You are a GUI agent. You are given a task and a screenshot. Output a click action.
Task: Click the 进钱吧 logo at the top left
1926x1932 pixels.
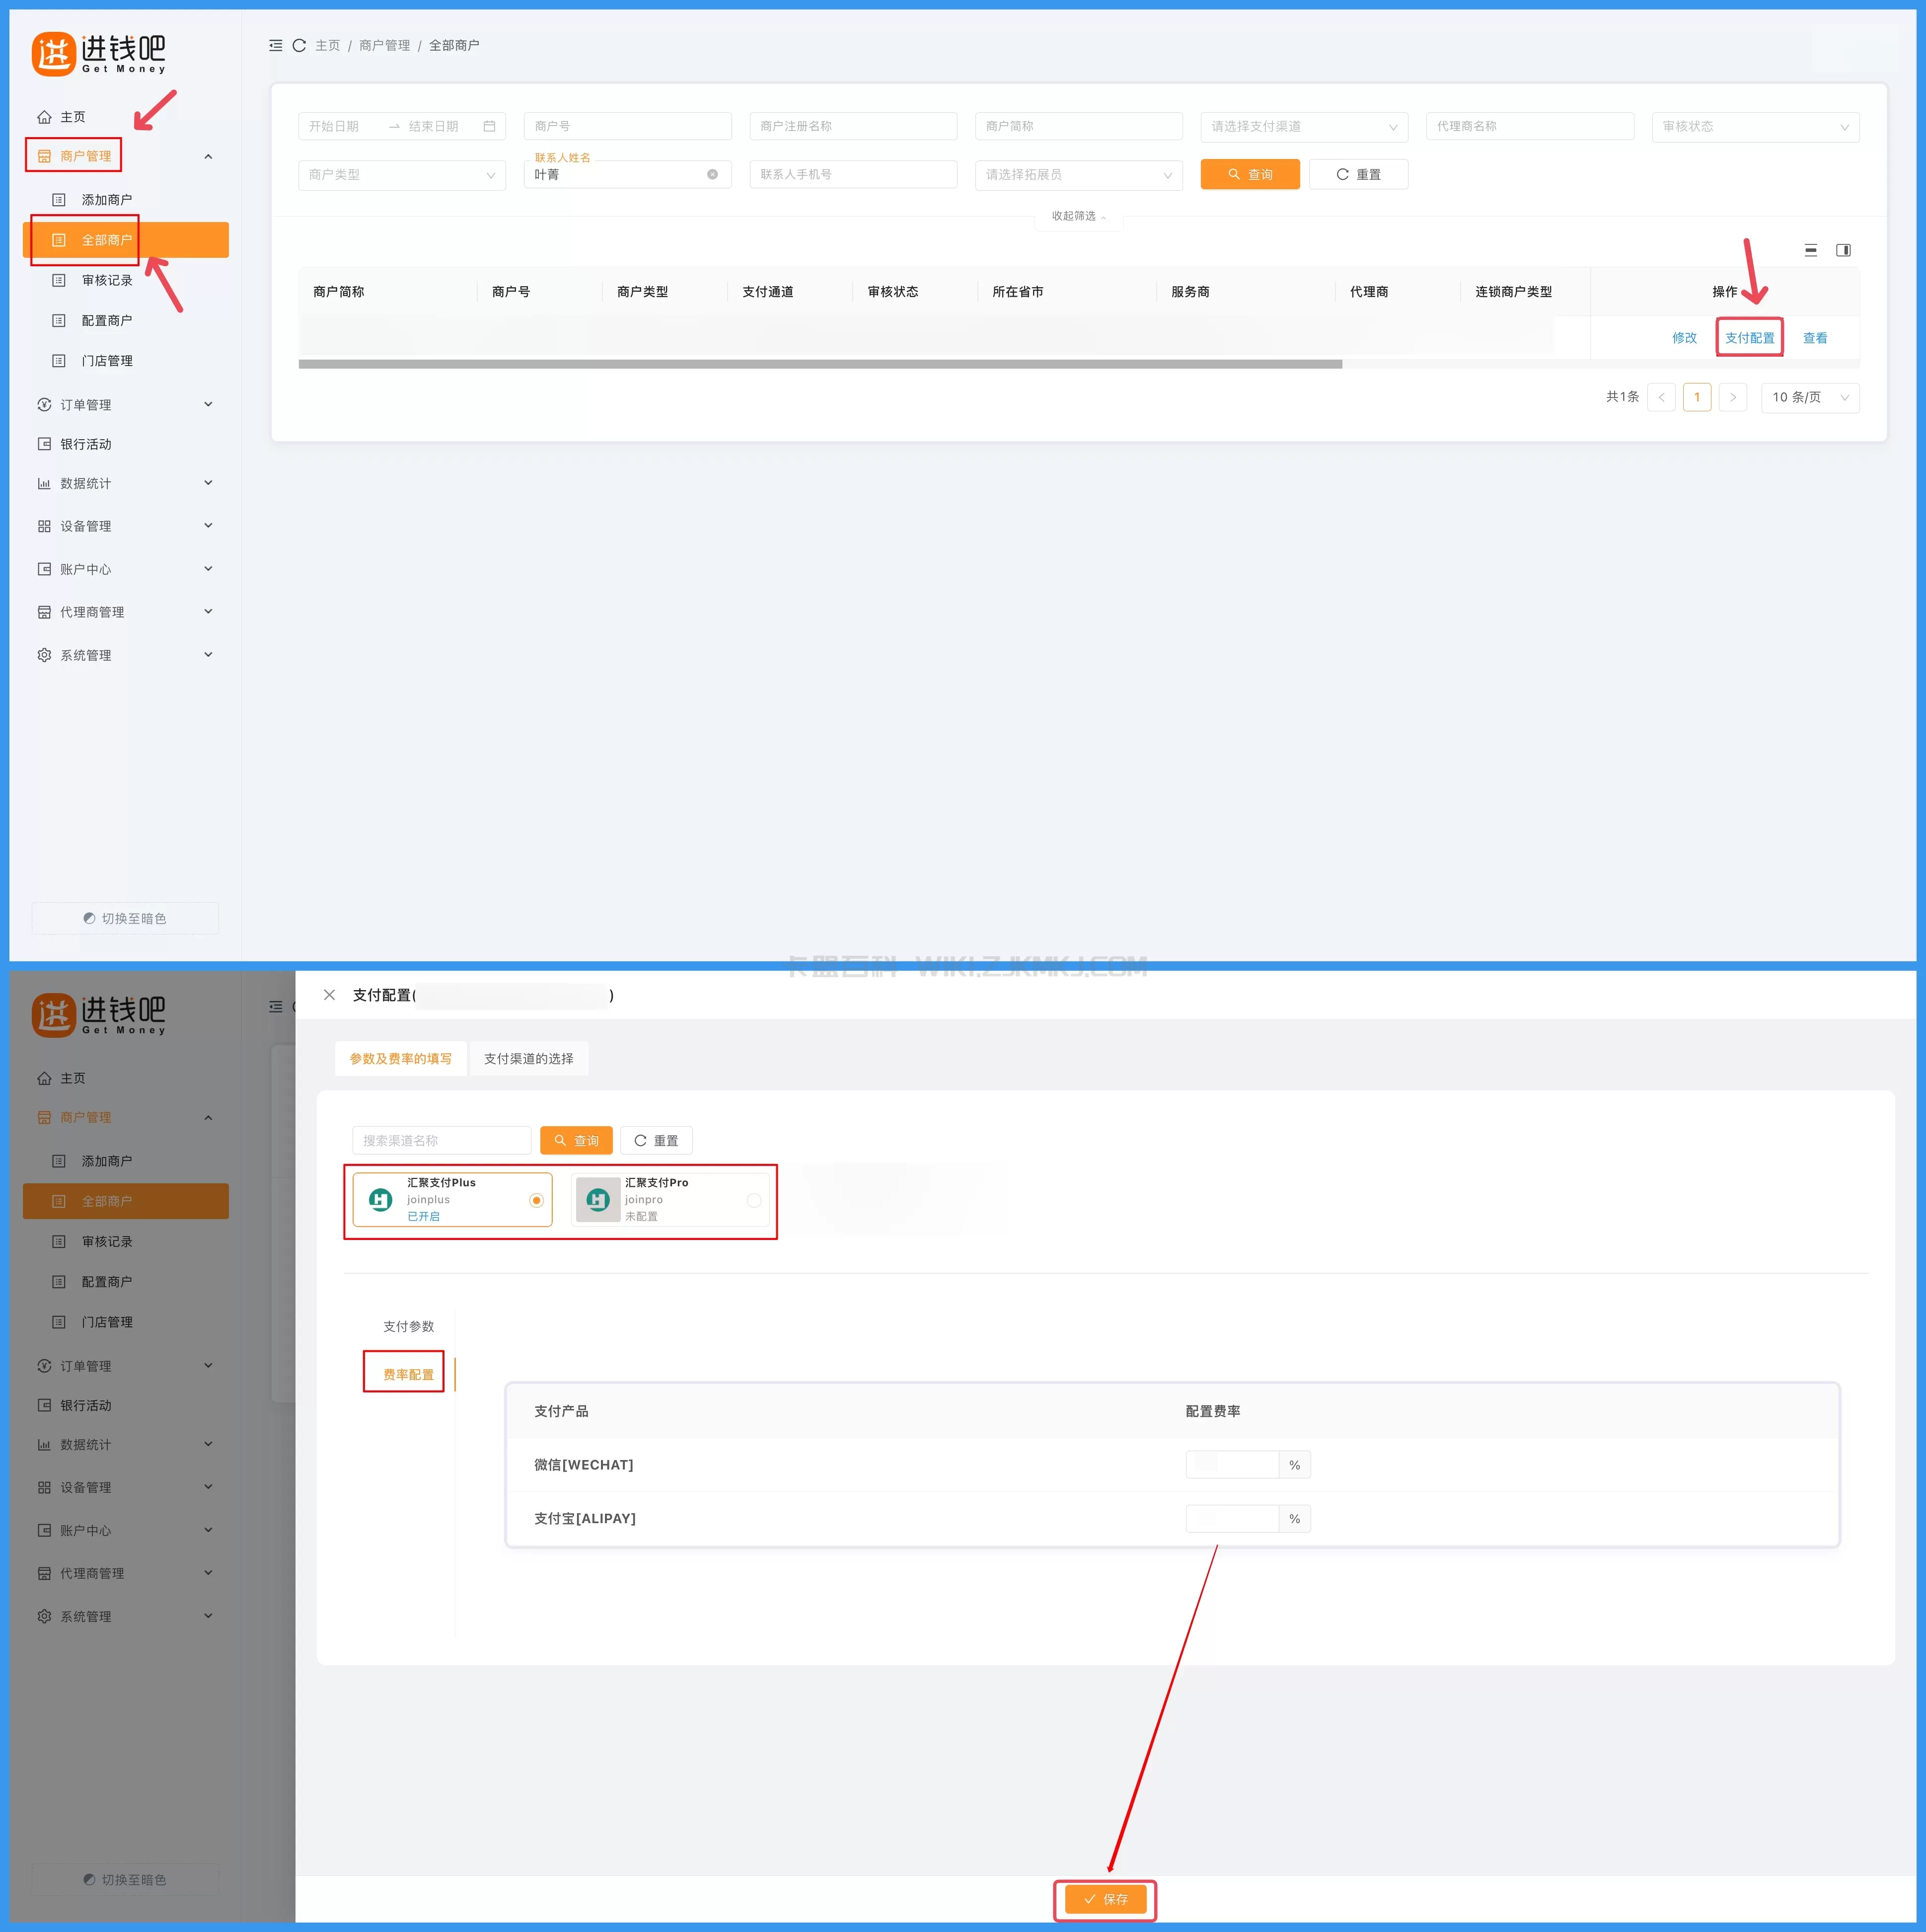click(x=98, y=53)
